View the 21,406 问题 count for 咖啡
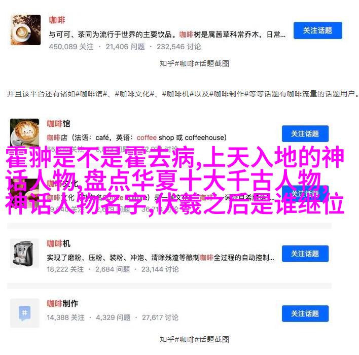The width and height of the screenshot is (359, 355). tap(125, 47)
